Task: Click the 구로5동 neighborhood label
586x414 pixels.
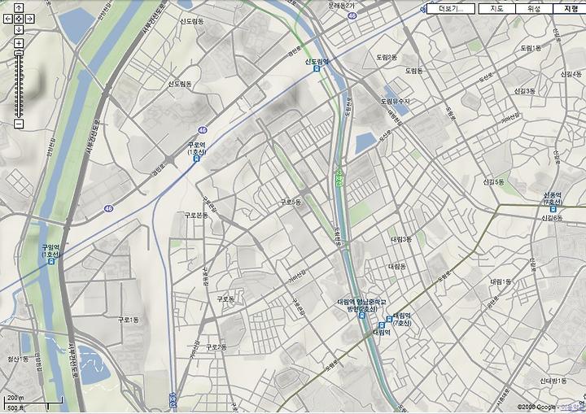Action: point(291,203)
